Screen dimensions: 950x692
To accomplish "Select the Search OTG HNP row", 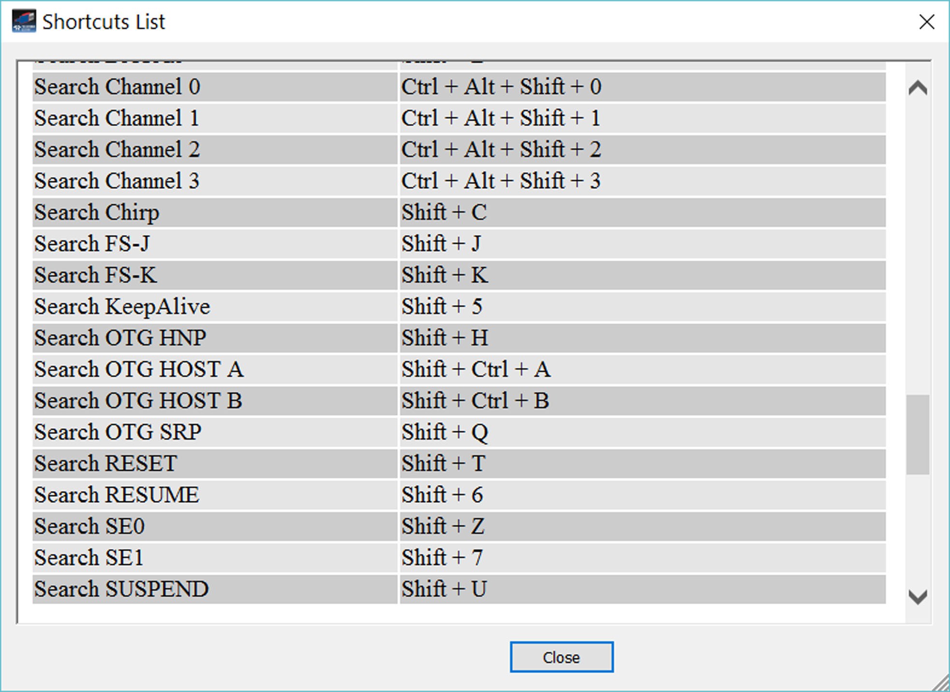I will 459,338.
